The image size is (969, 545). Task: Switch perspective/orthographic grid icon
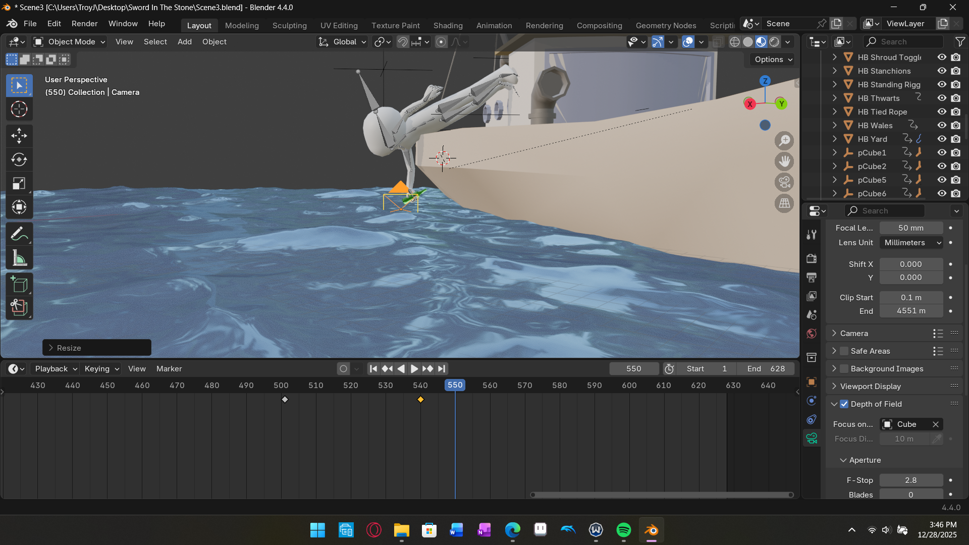[784, 203]
